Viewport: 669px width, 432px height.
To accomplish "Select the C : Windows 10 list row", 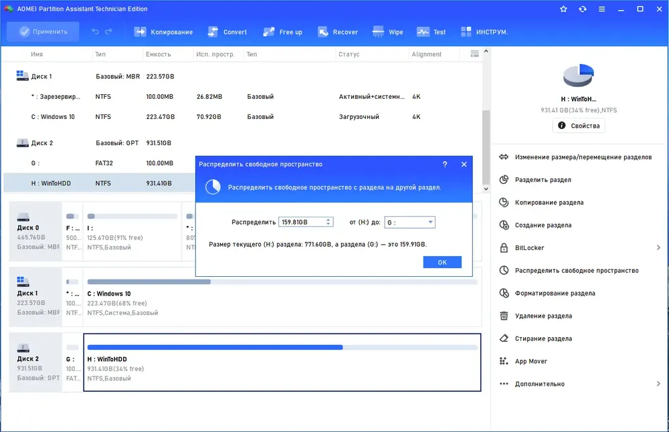I will tap(242, 116).
